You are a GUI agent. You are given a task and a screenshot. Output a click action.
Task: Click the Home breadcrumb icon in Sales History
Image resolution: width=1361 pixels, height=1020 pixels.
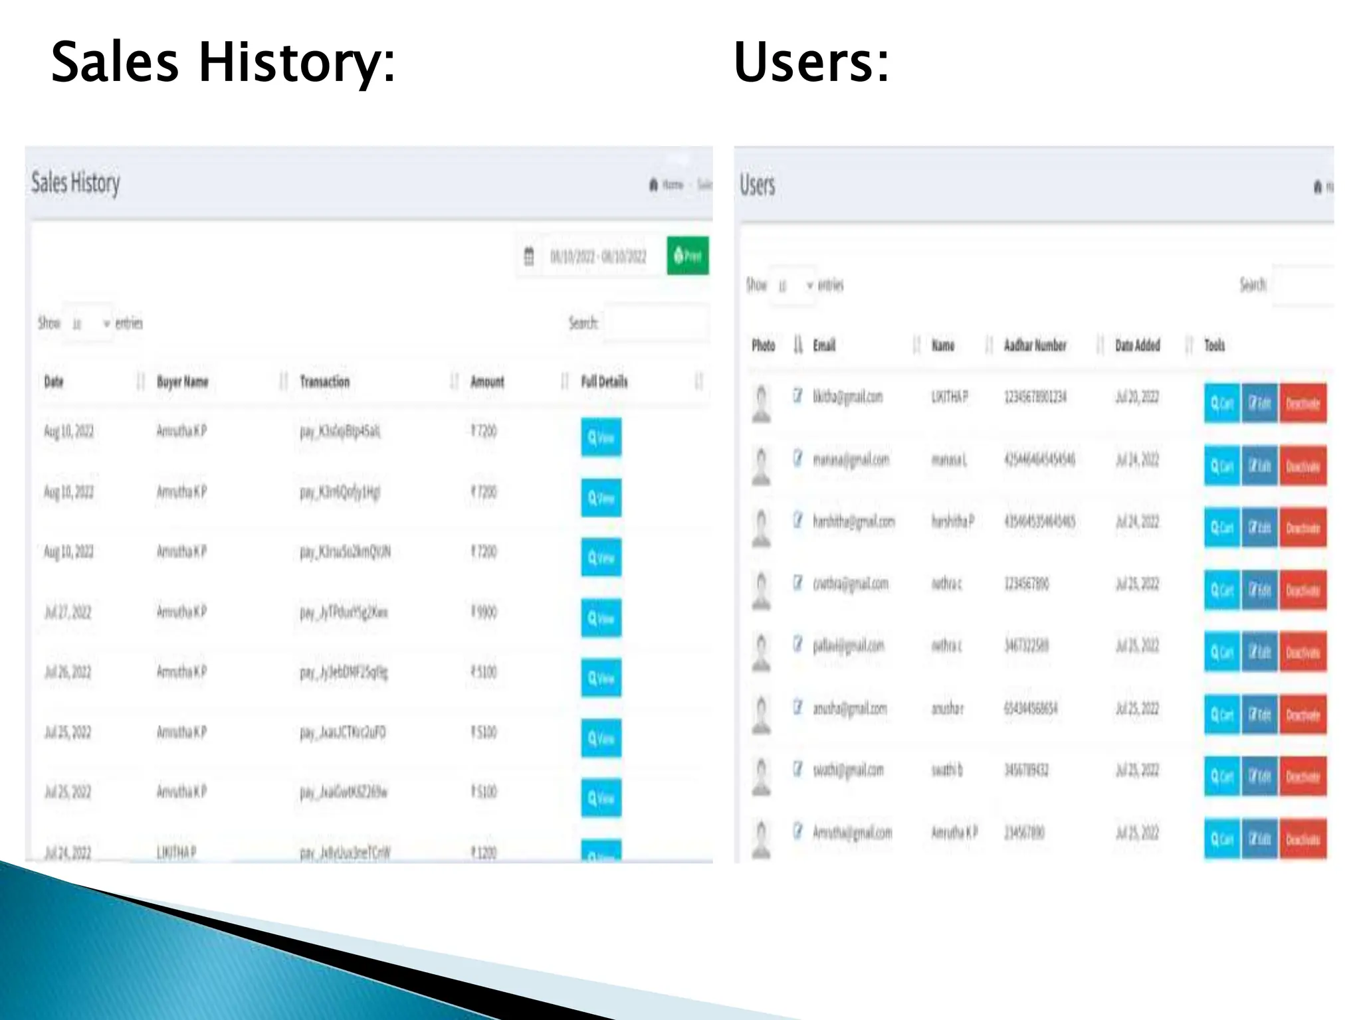[x=653, y=185]
